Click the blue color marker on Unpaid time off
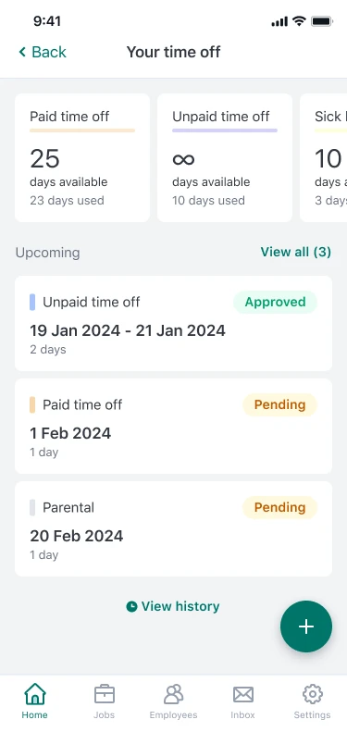This screenshot has width=347, height=732. pyautogui.click(x=32, y=302)
